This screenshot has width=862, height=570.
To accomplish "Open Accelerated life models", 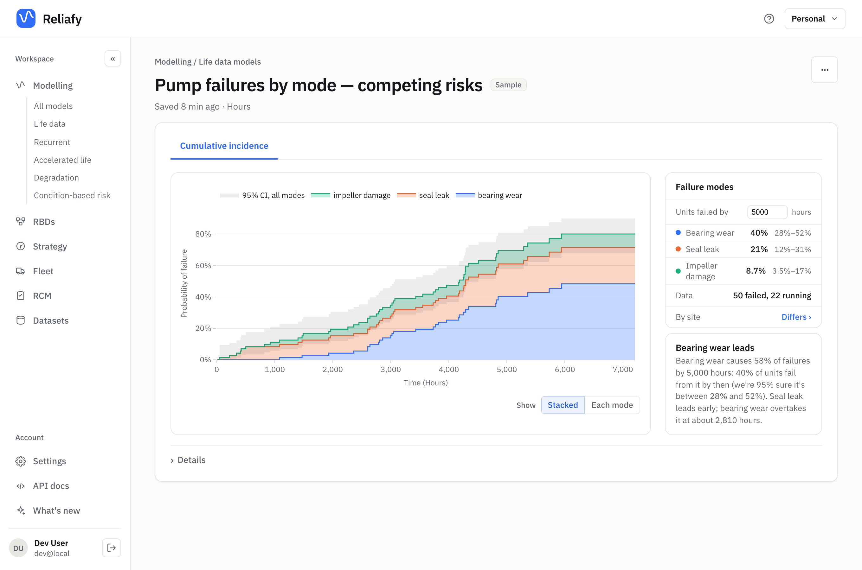I will tap(62, 160).
